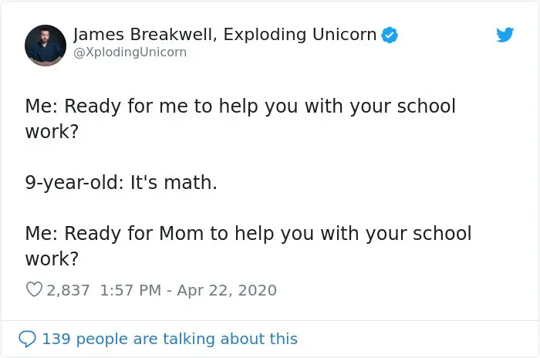Open James Breakwell's profile avatar photo
The width and height of the screenshot is (540, 358).
pyautogui.click(x=46, y=45)
